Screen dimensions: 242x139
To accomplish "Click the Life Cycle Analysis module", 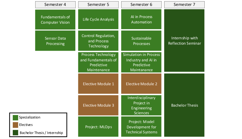I will [x=98, y=19].
